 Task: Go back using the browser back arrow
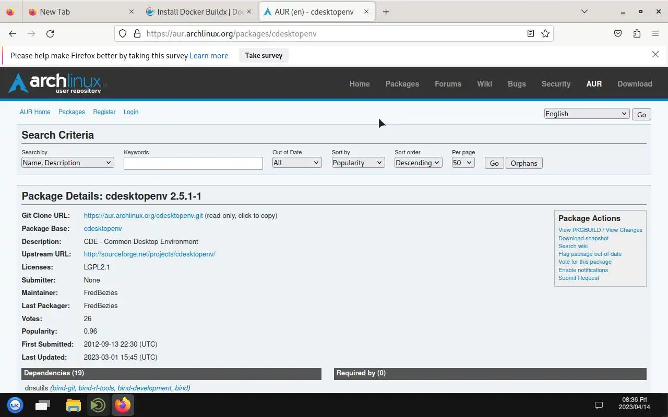(13, 33)
